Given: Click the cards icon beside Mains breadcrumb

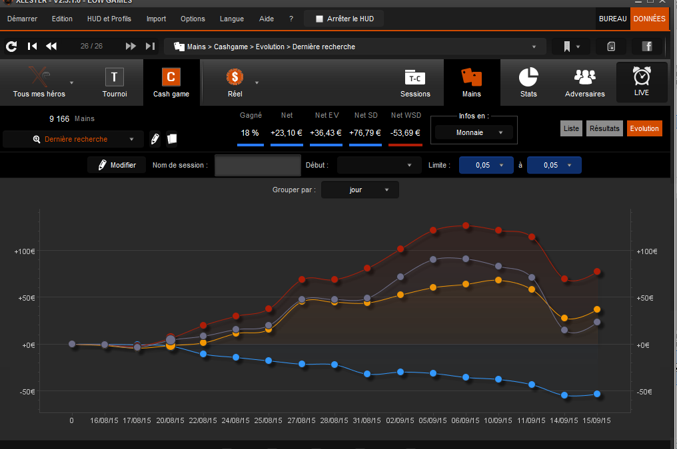Looking at the screenshot, I should tap(179, 47).
